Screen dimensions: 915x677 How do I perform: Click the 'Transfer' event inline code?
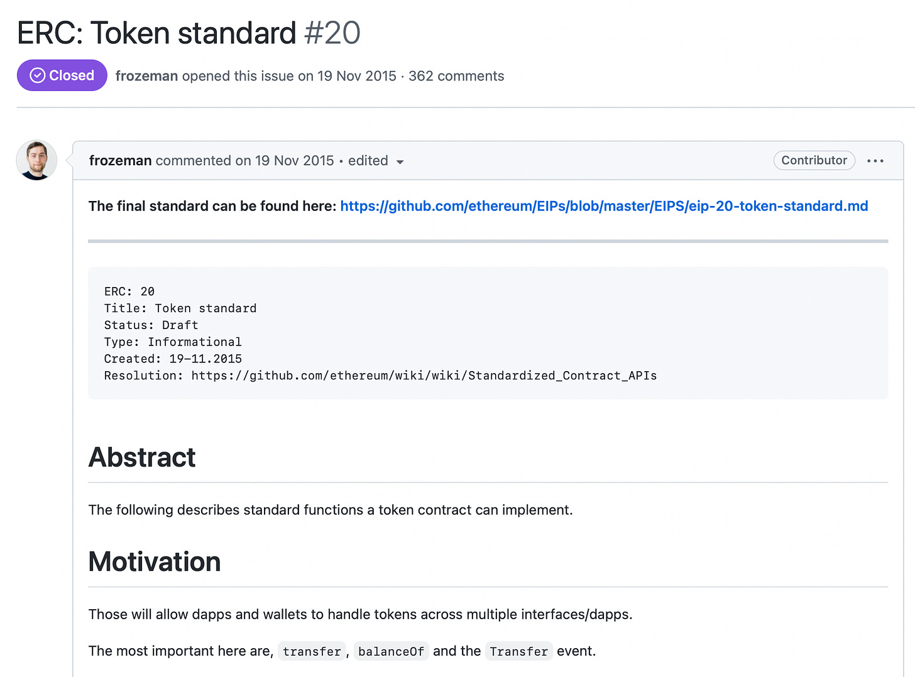coord(518,651)
